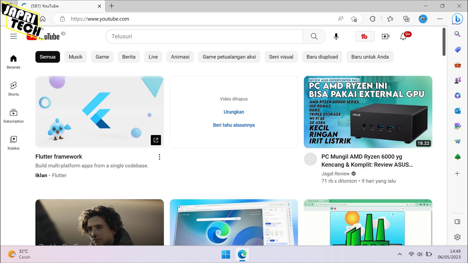Add an app to the sidebar plus
The width and height of the screenshot is (468, 263).
(457, 173)
